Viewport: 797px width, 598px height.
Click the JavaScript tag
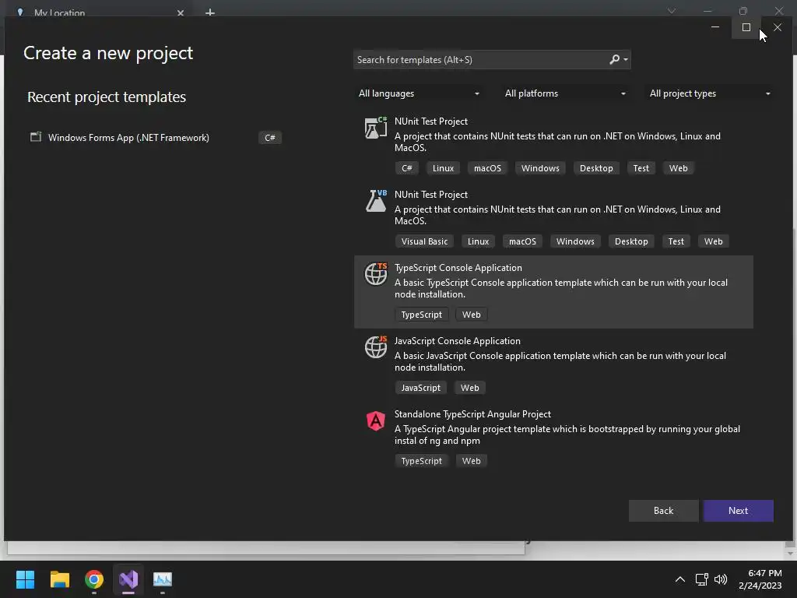tap(421, 388)
